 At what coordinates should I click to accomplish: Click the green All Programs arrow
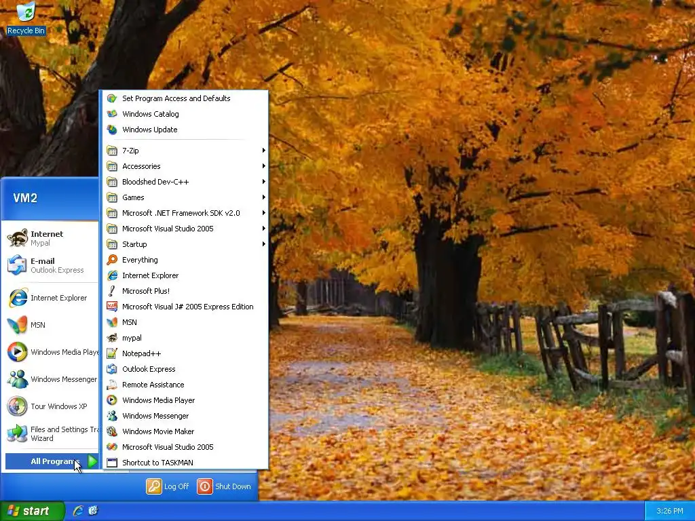click(x=92, y=461)
